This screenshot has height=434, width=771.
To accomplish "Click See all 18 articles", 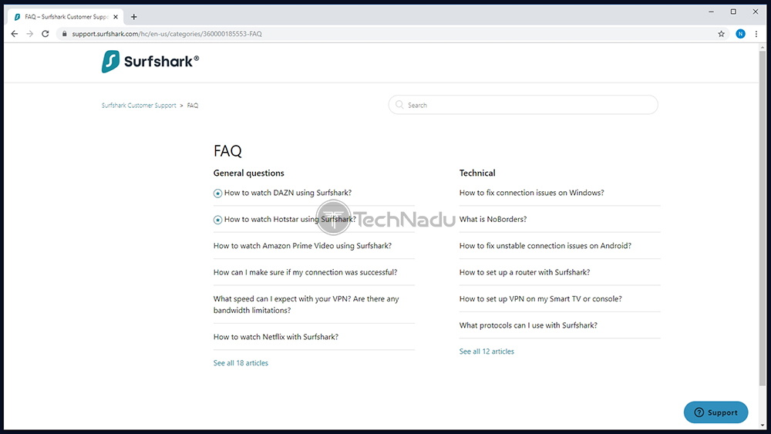I will click(241, 363).
